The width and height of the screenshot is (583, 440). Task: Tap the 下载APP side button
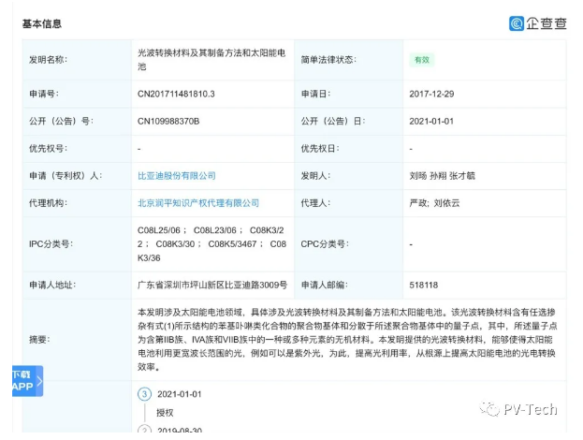tap(23, 380)
